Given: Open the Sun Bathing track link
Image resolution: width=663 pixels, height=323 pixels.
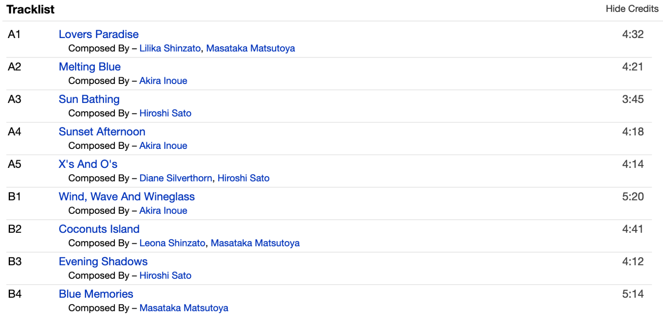Looking at the screenshot, I should point(89,99).
